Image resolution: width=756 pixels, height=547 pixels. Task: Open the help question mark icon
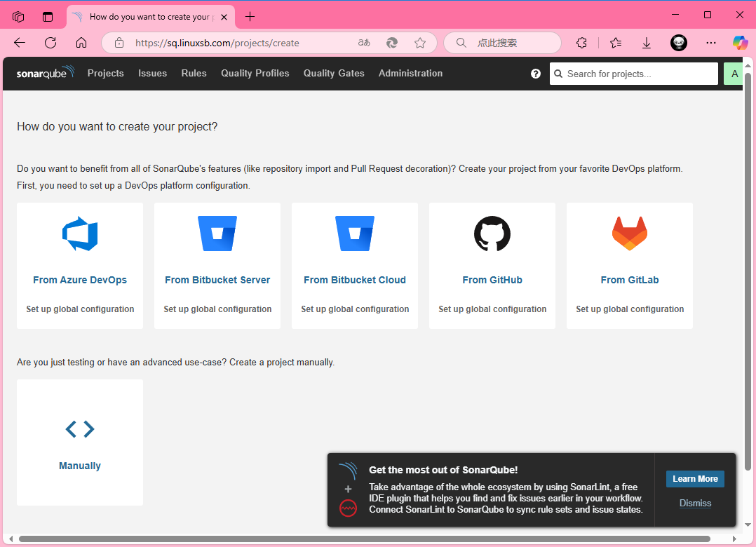(536, 74)
